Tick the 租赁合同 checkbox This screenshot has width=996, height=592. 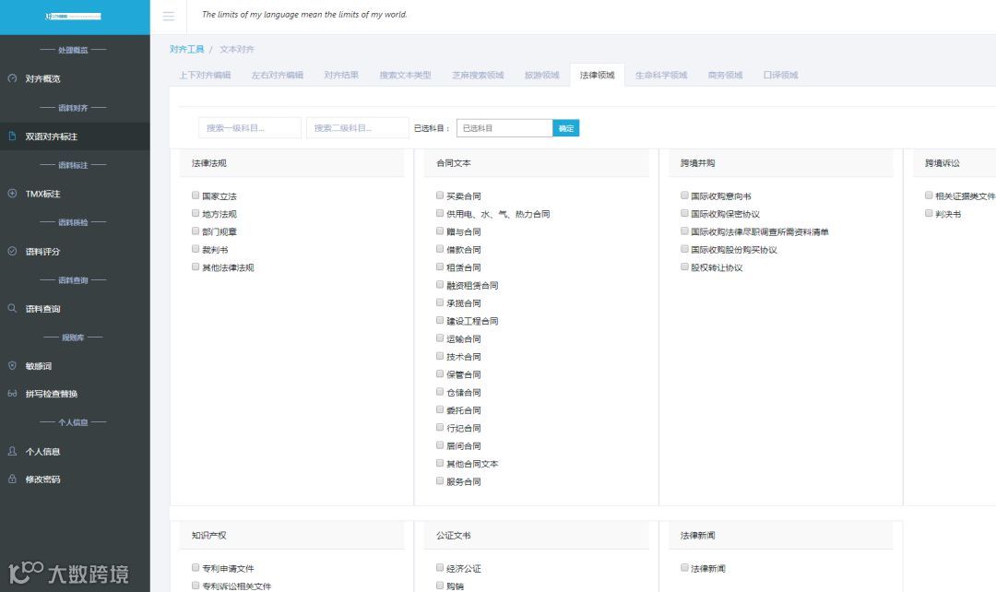(x=440, y=266)
